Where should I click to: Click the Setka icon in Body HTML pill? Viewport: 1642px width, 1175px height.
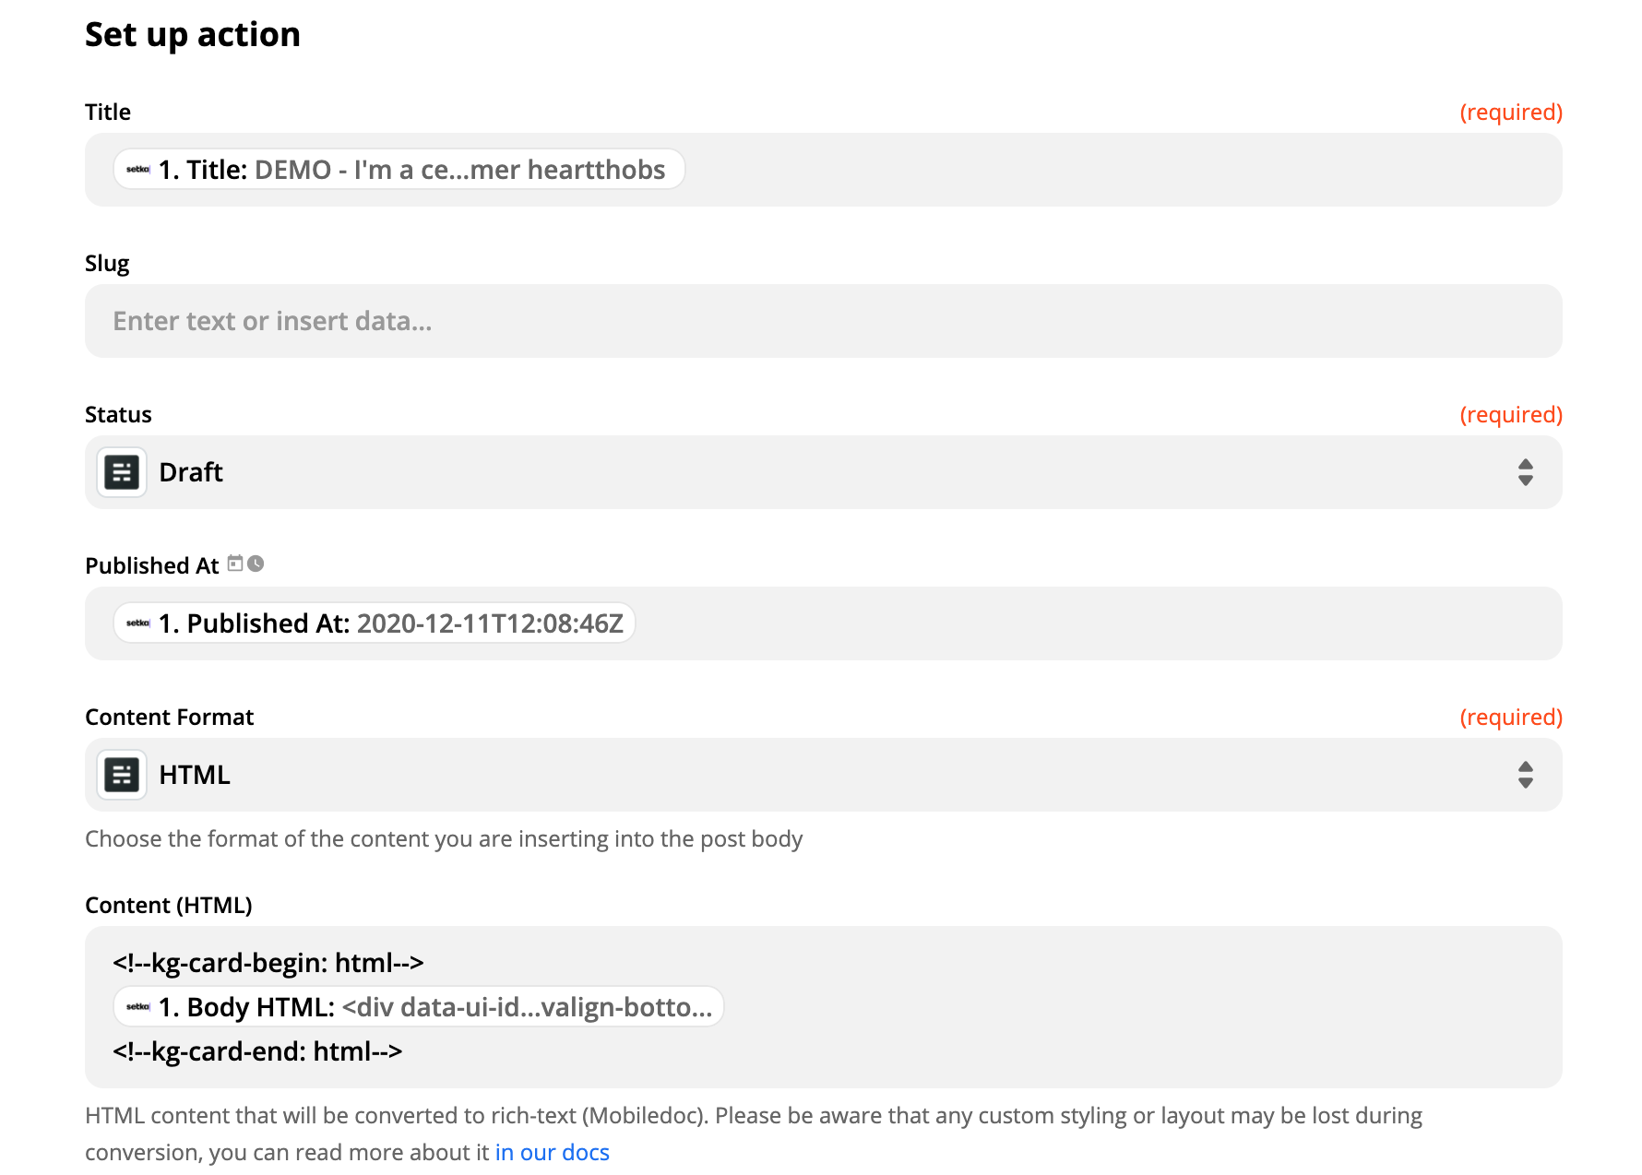tap(138, 1007)
